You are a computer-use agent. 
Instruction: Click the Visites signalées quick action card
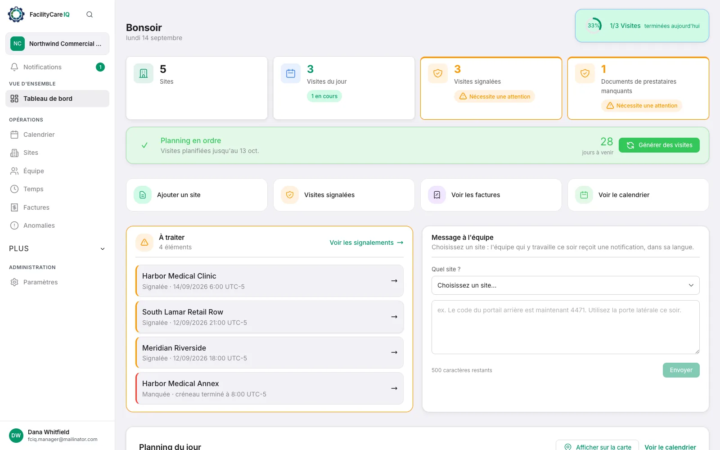344,195
